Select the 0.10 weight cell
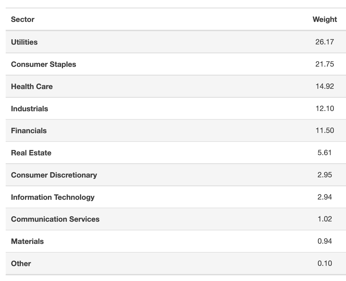 (x=325, y=263)
